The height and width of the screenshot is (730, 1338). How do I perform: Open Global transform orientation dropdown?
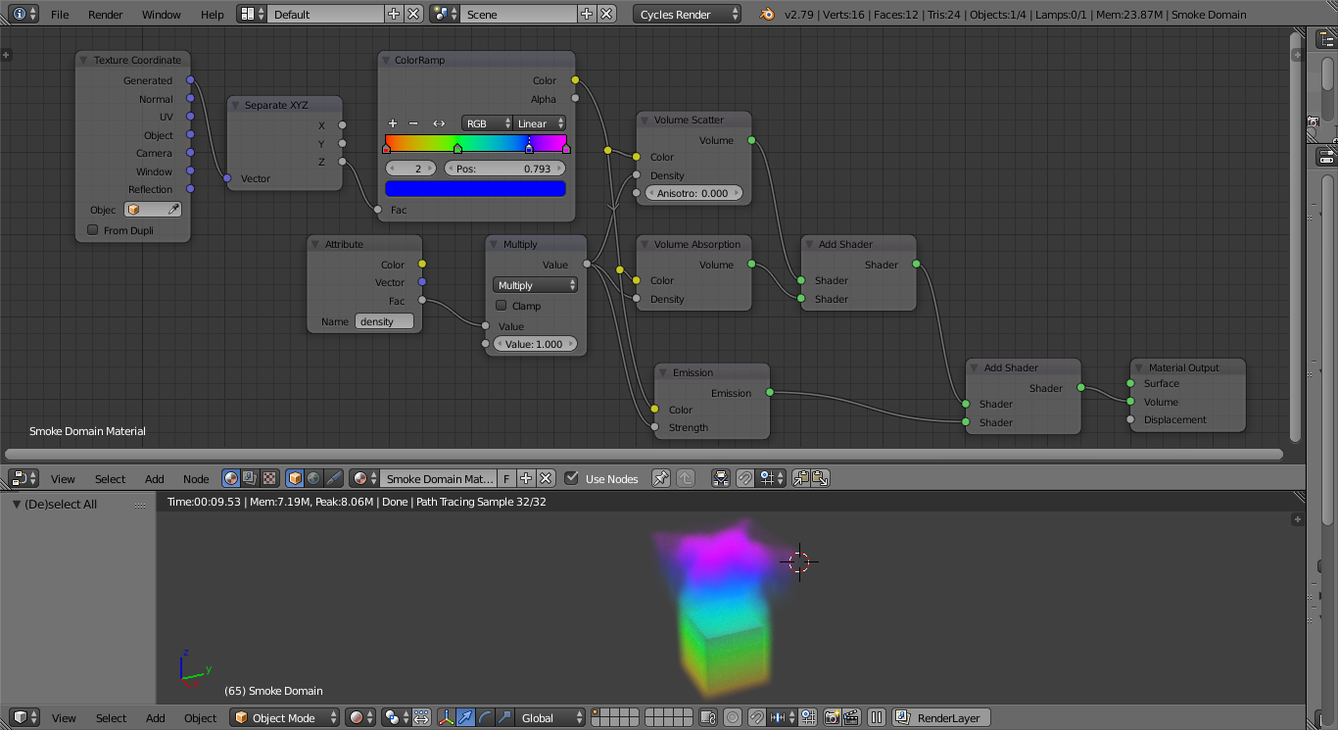551,717
